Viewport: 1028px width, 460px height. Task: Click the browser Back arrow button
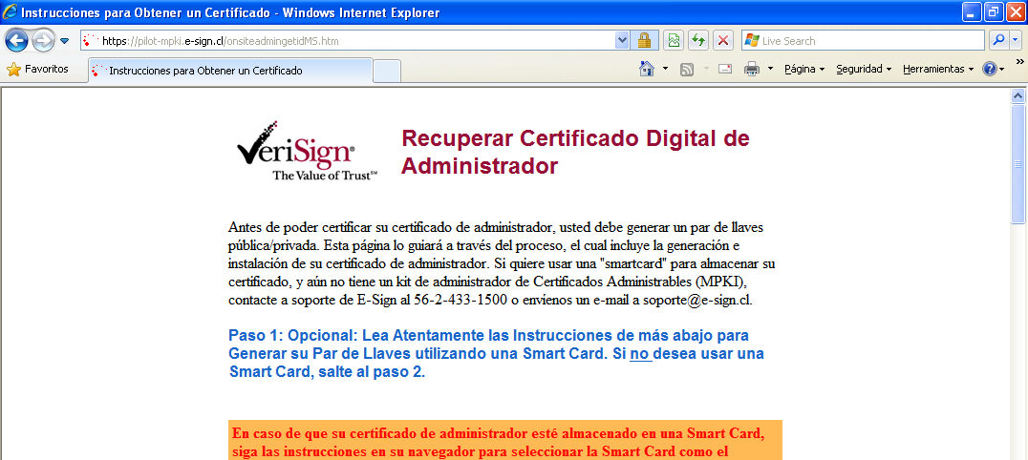point(16,41)
